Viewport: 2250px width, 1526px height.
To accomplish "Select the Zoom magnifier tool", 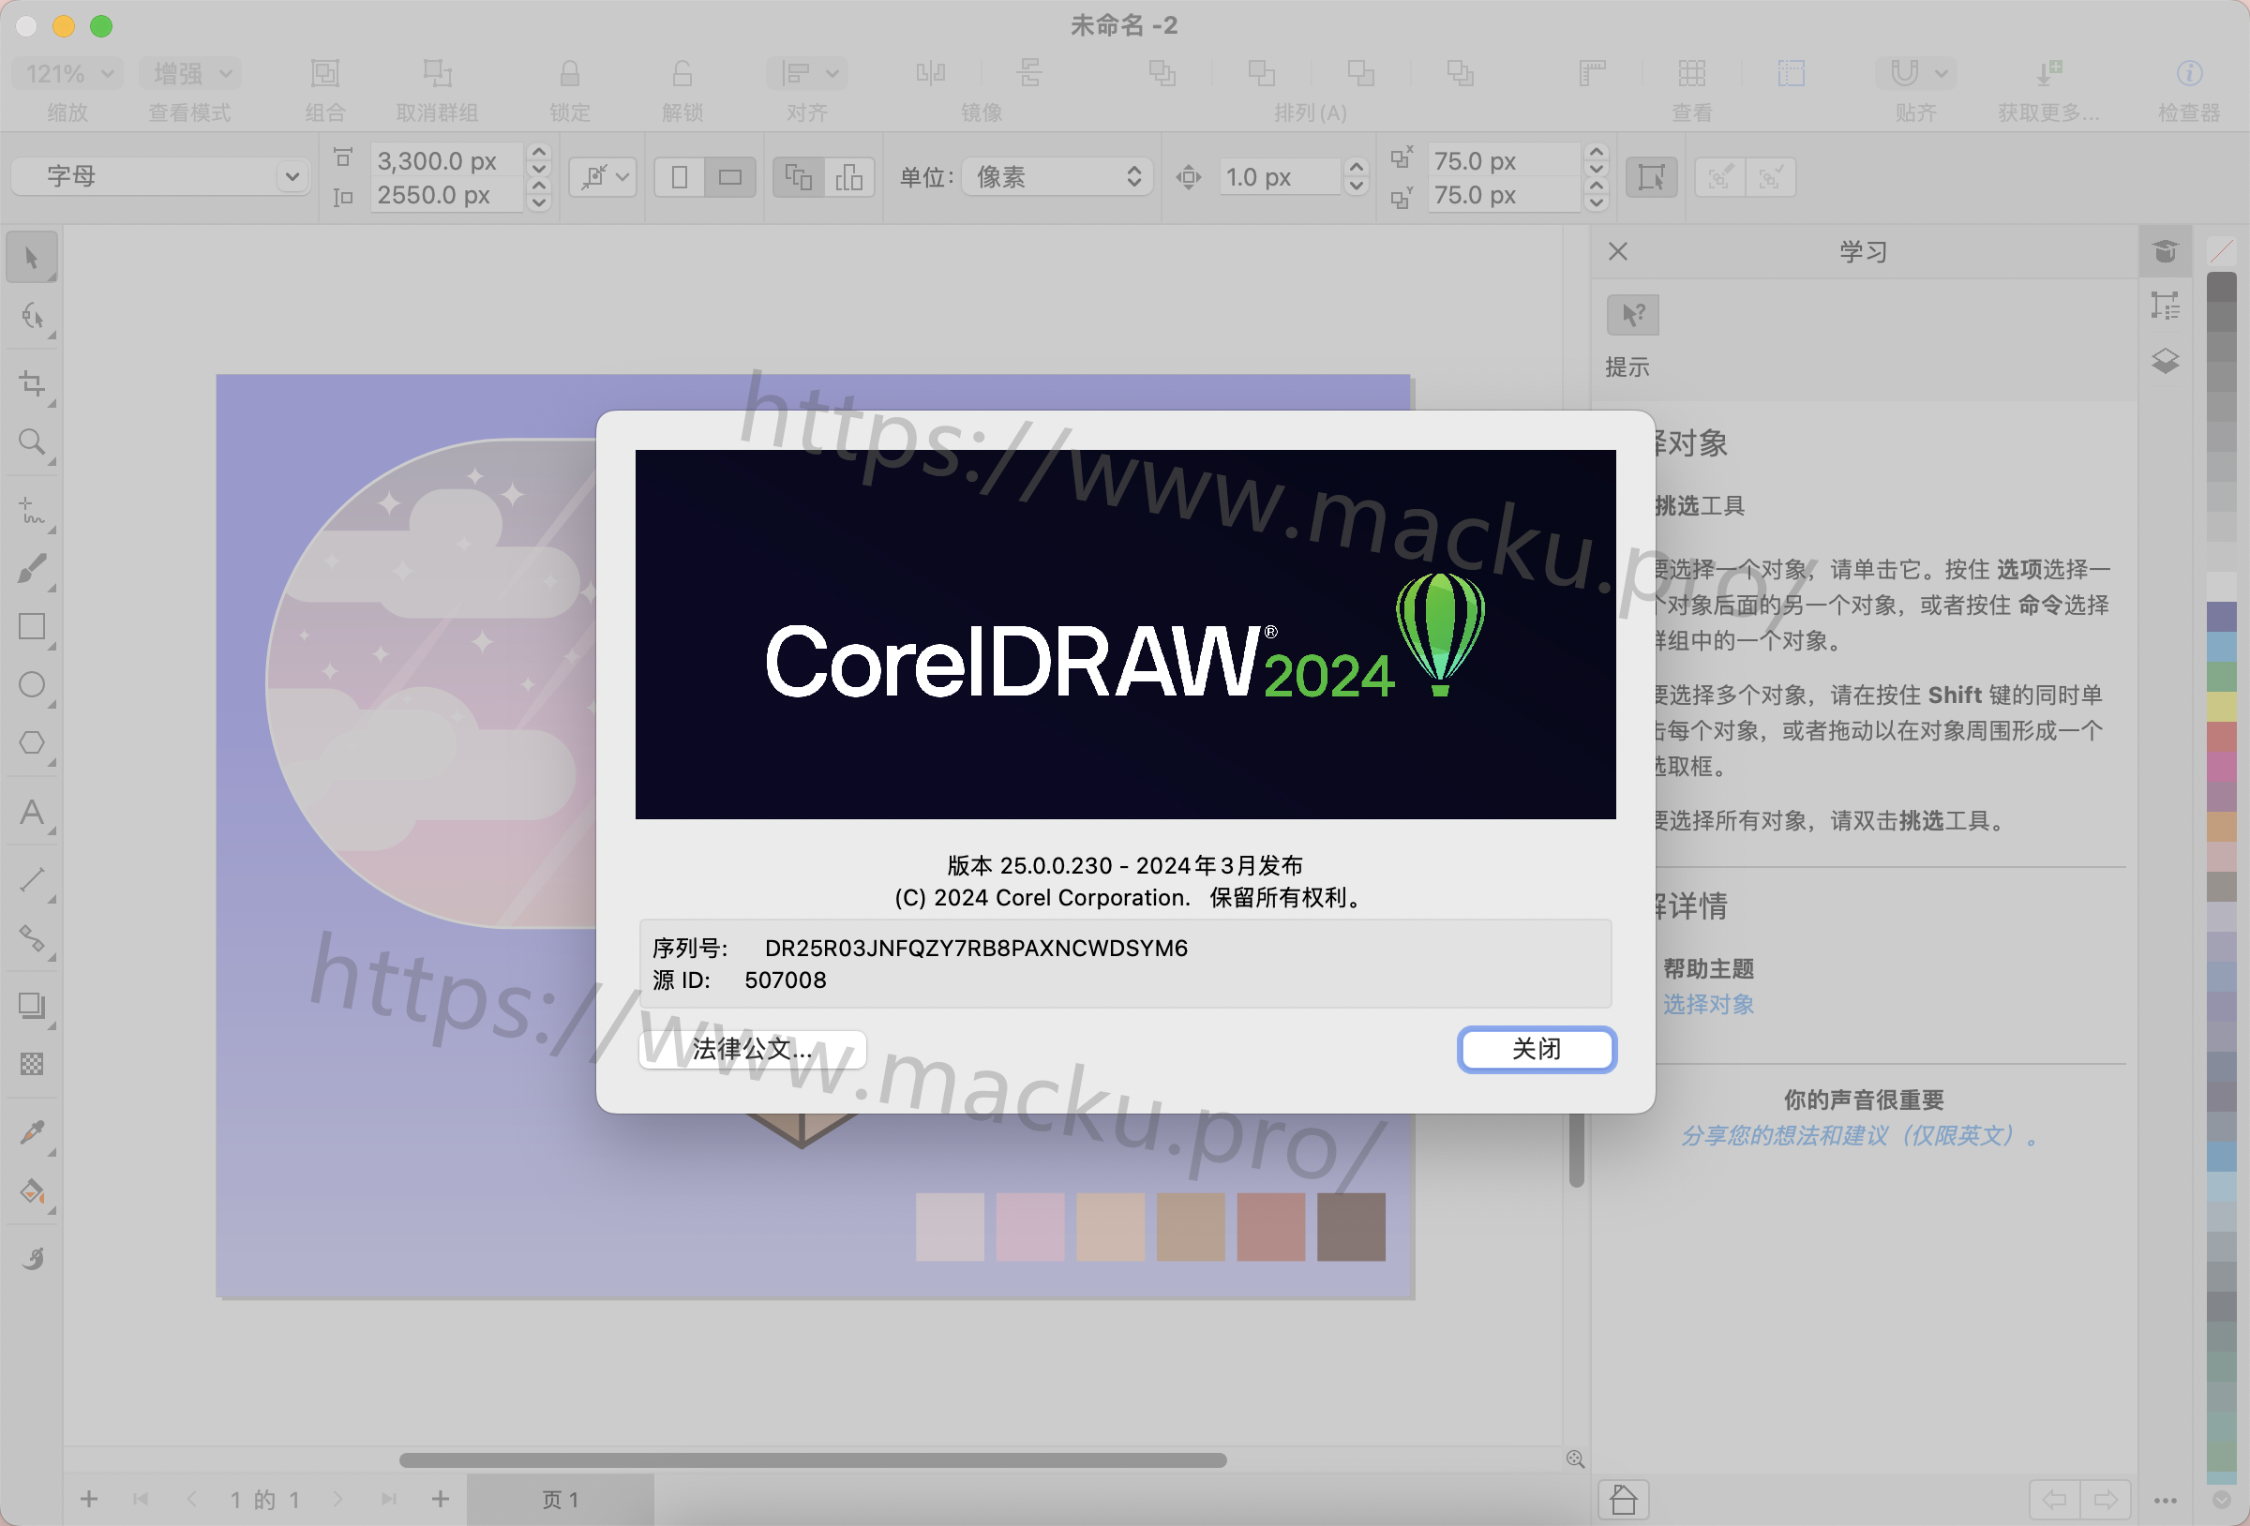I will click(32, 442).
